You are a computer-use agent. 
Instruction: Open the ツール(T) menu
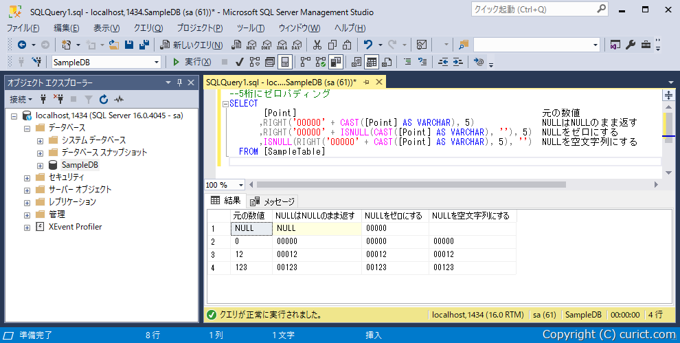(x=251, y=28)
